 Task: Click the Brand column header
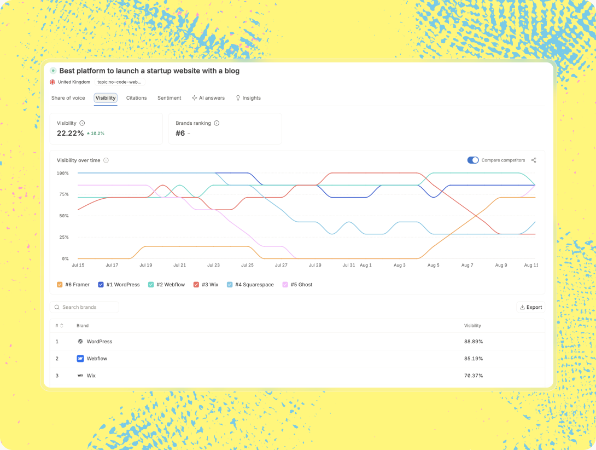[83, 326]
